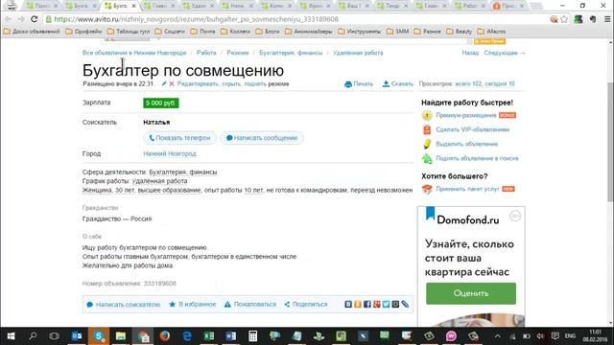Click the Печать print link
This screenshot has width=614, height=345.
point(359,83)
